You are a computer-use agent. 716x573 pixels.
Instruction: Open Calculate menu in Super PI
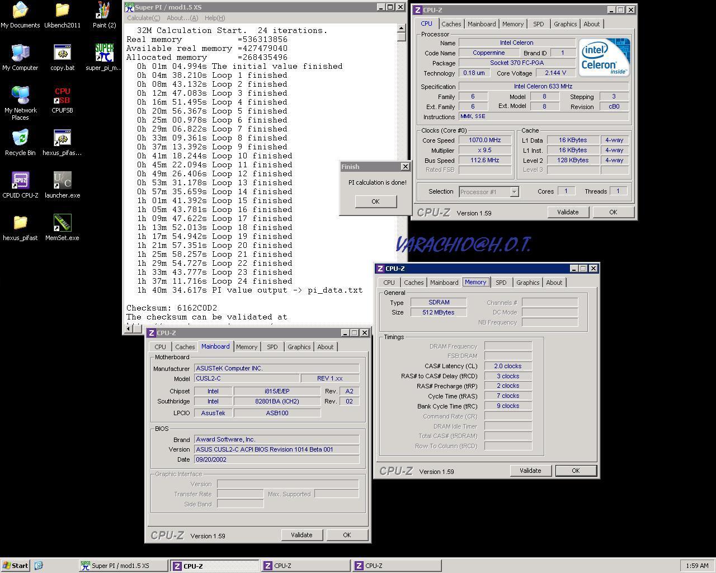[x=143, y=18]
